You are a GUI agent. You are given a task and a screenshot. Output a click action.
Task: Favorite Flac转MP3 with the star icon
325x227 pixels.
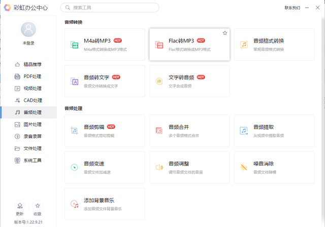[x=225, y=33]
